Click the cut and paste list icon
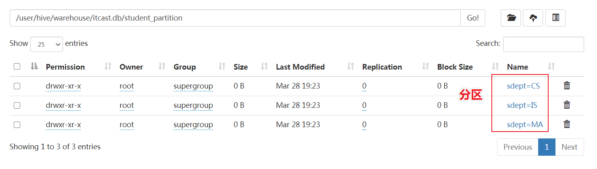 [555, 18]
